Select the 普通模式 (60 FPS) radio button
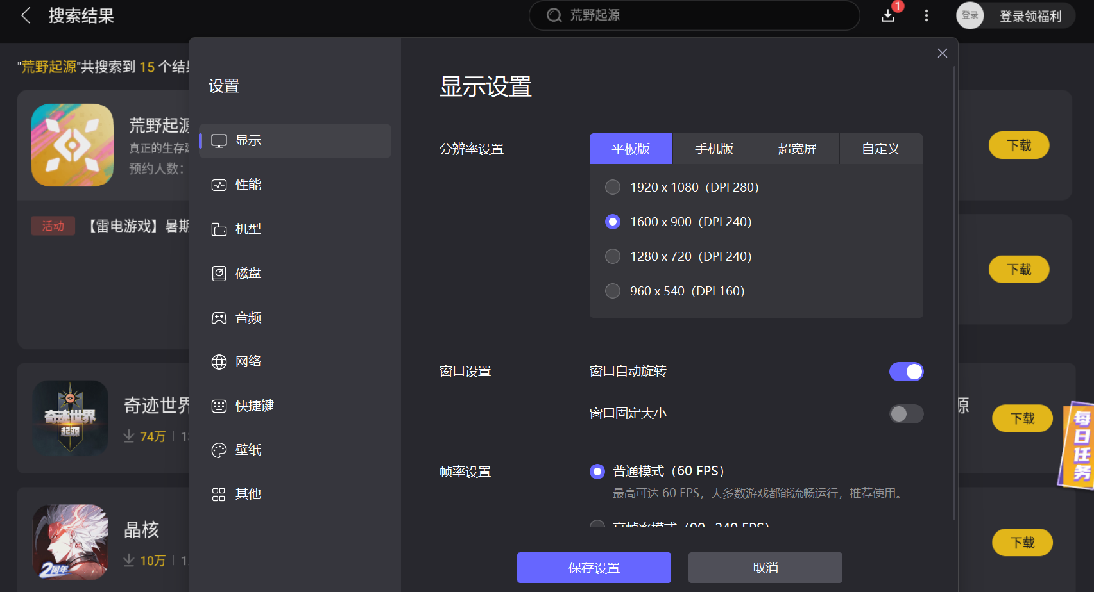 [597, 472]
